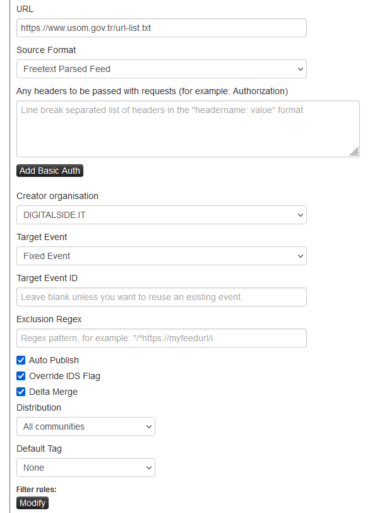Click the URL input field
This screenshot has width=382, height=513.
(161, 28)
